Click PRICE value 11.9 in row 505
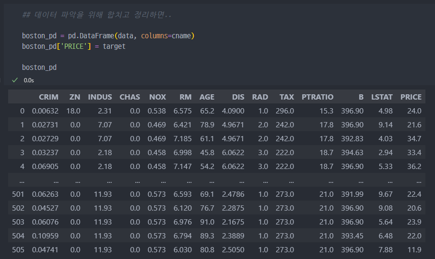 click(414, 249)
